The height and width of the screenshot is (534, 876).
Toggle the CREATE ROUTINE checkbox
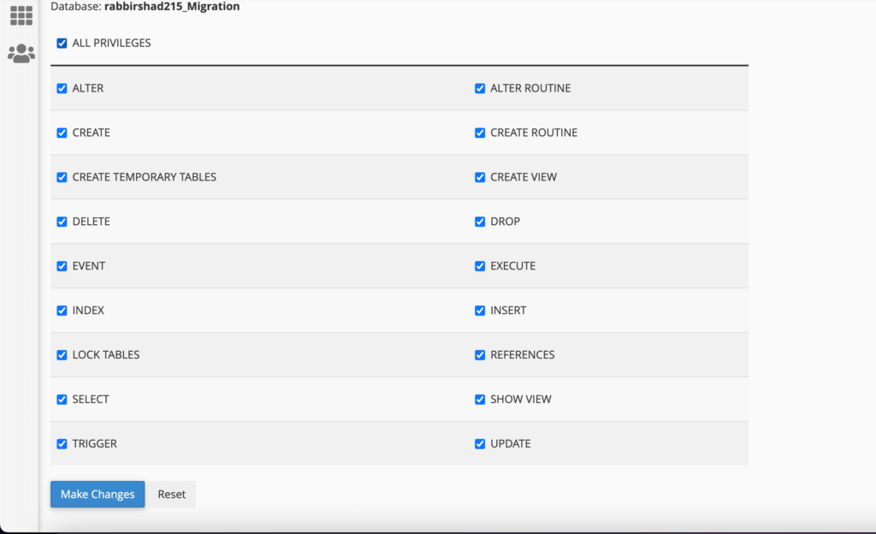coord(480,133)
